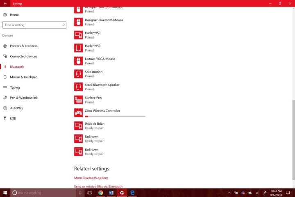This screenshot has width=295, height=197.
Task: Click the Wi-Fi network icon in the tray
Action: coord(257,192)
